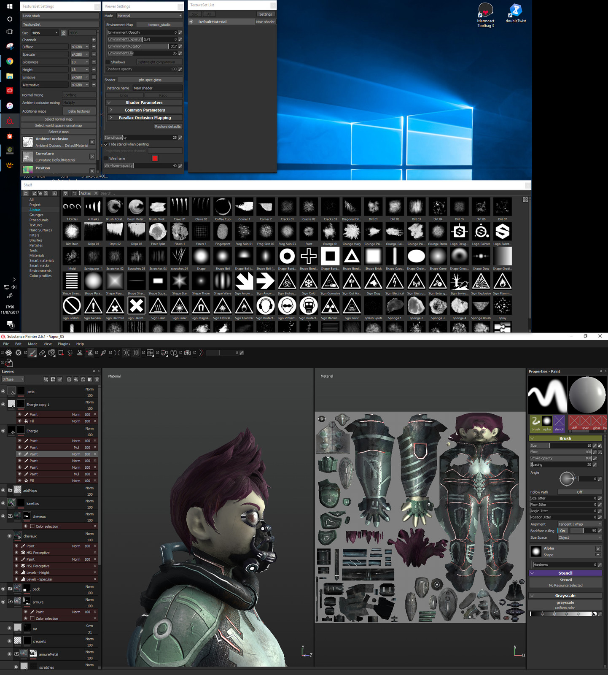Image resolution: width=608 pixels, height=675 pixels.
Task: Hide the pets layer
Action: coord(3,391)
